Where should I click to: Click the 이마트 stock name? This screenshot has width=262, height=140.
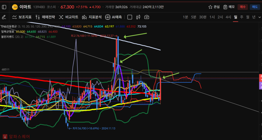pos(25,7)
